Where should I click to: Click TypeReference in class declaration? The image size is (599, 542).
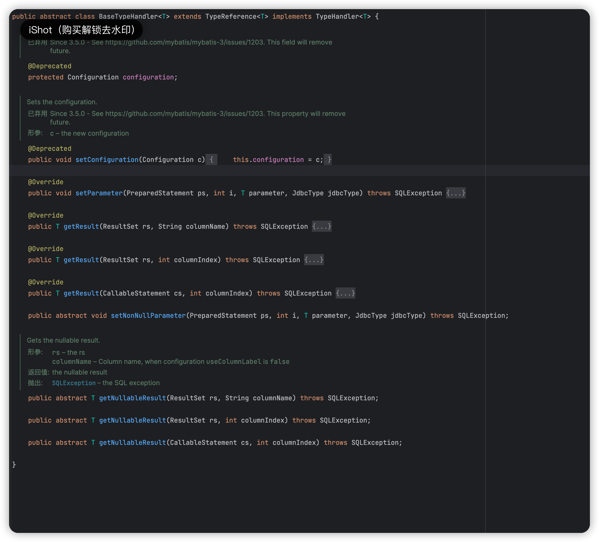(231, 16)
